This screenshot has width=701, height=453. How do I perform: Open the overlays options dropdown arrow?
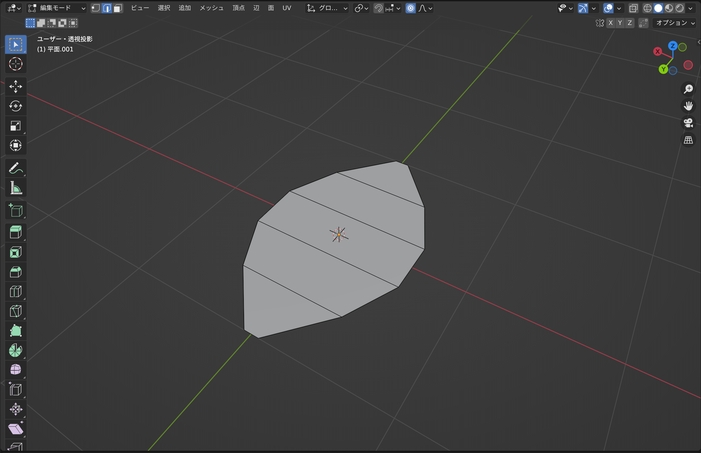coord(619,8)
